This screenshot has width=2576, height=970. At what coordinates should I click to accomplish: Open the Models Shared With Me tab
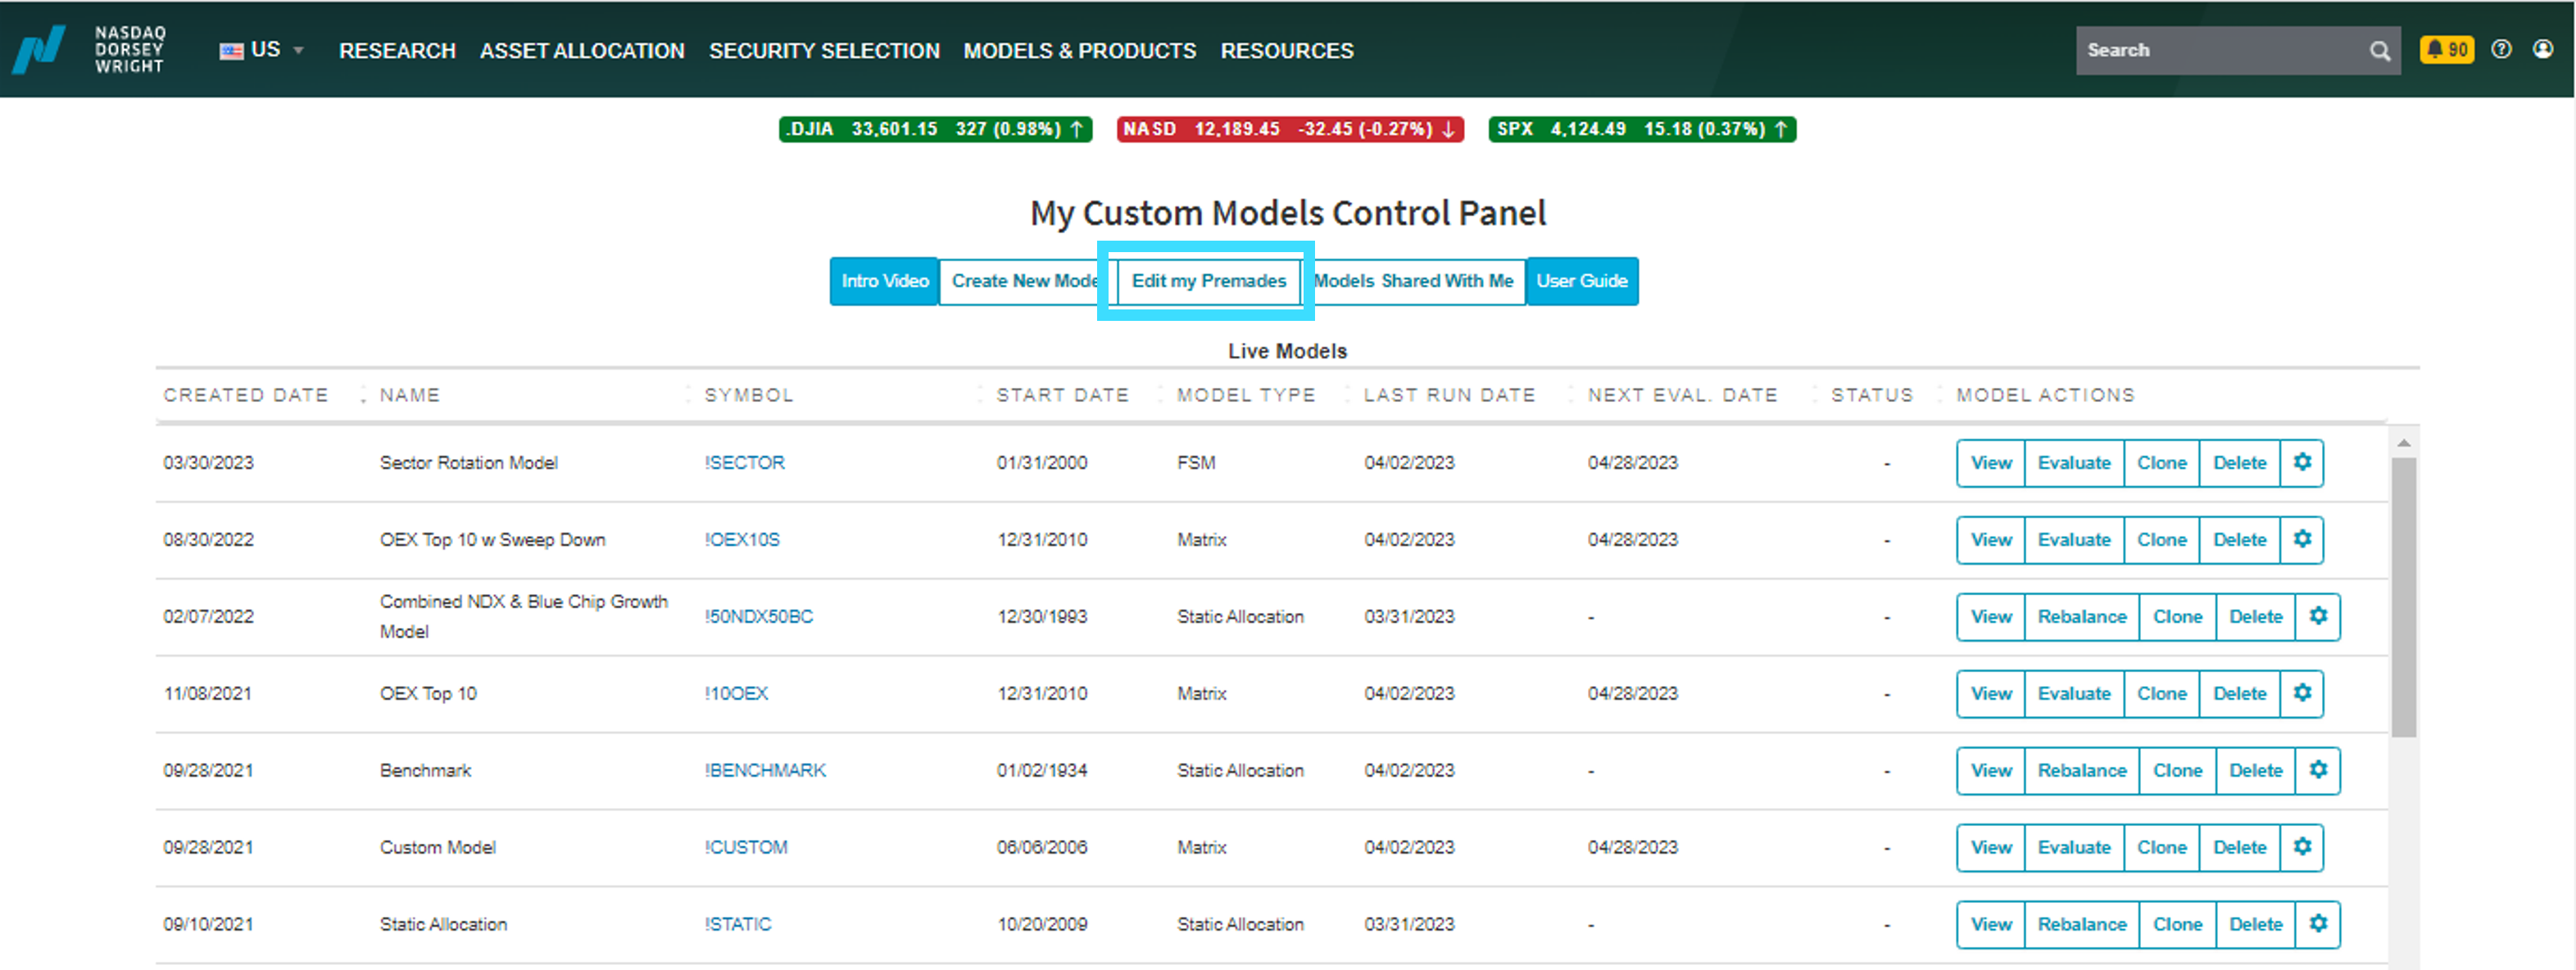[x=1413, y=281]
